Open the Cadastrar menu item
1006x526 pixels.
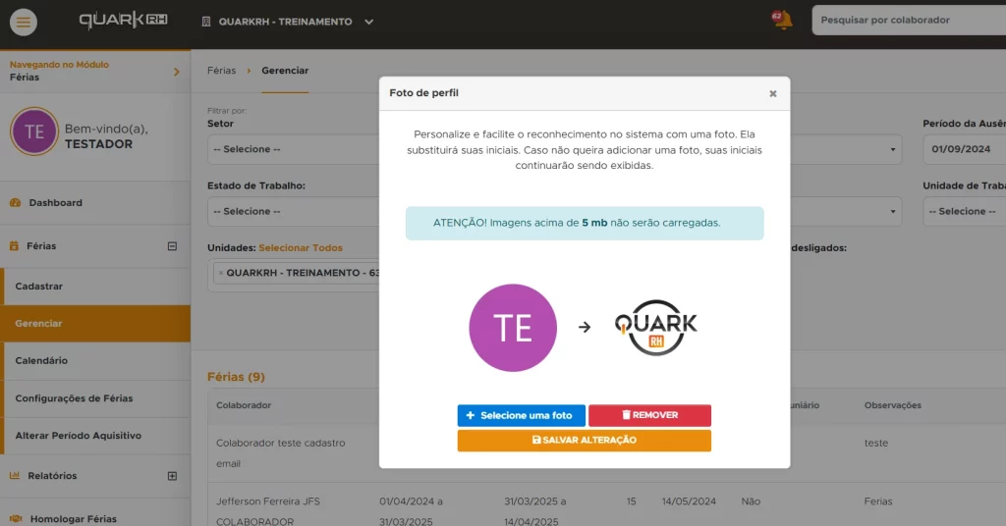tap(39, 286)
